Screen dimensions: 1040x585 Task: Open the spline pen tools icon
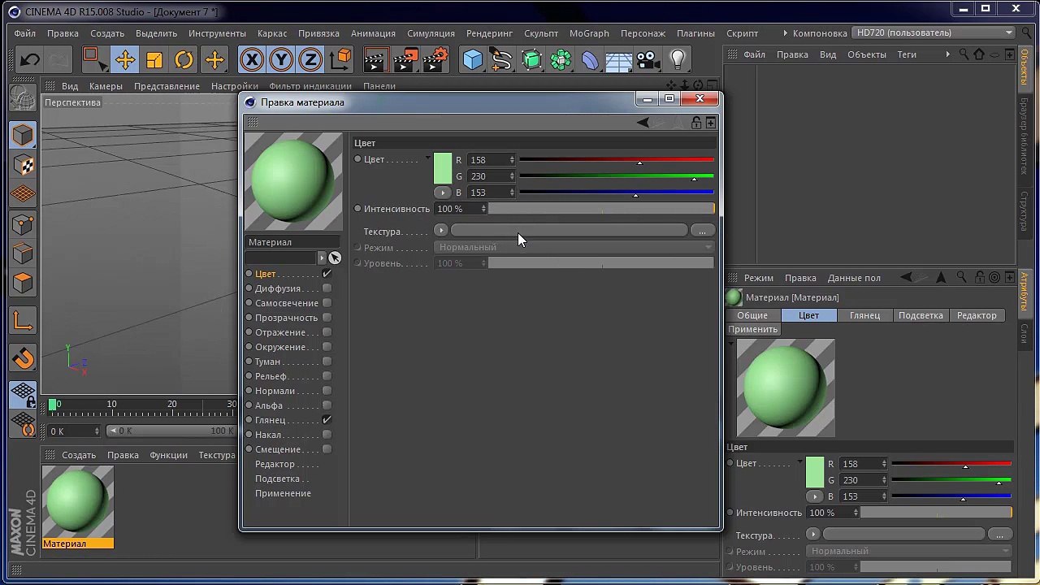point(502,59)
